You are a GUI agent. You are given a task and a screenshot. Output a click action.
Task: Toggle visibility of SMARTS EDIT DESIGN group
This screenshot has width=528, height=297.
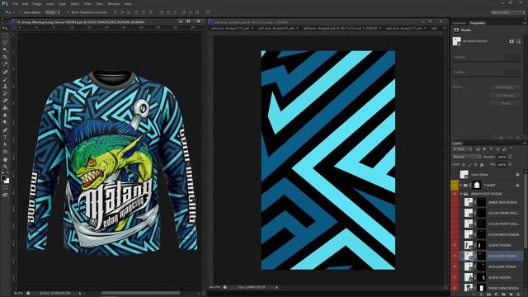click(455, 194)
